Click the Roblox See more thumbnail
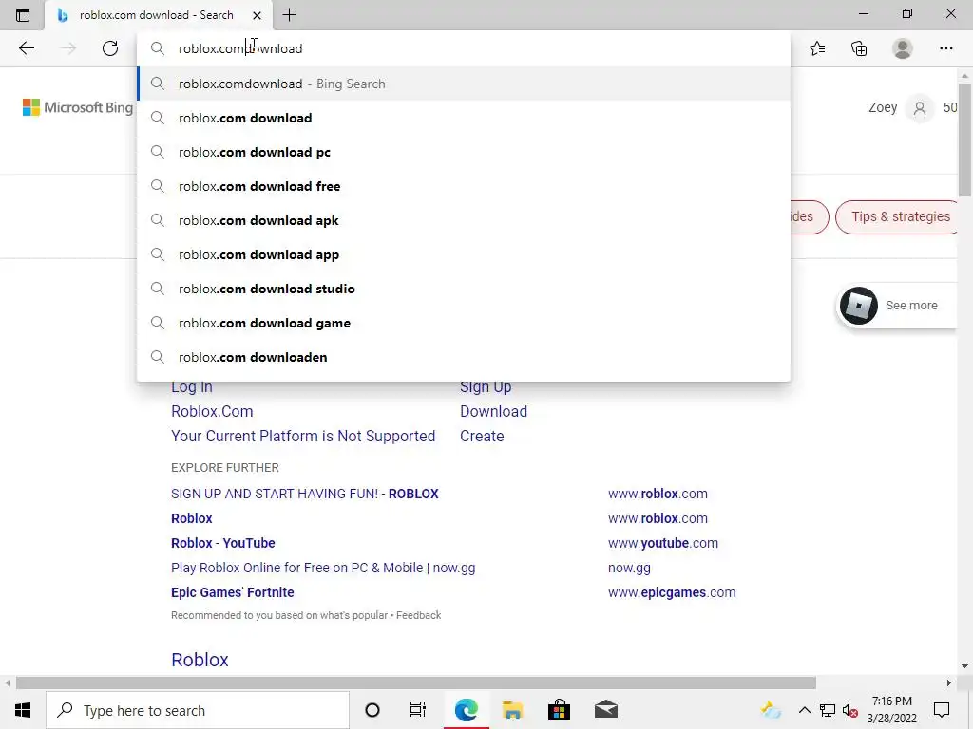The width and height of the screenshot is (973, 729). pyautogui.click(x=859, y=305)
